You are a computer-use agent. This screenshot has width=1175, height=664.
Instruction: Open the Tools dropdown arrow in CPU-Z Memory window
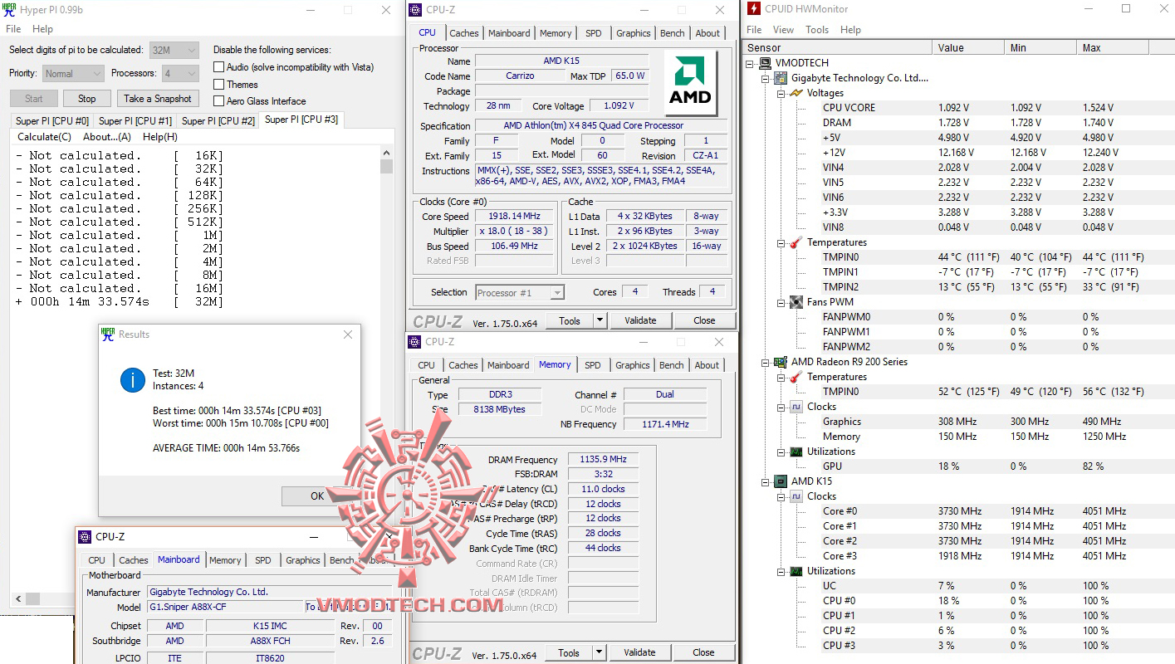coord(599,652)
